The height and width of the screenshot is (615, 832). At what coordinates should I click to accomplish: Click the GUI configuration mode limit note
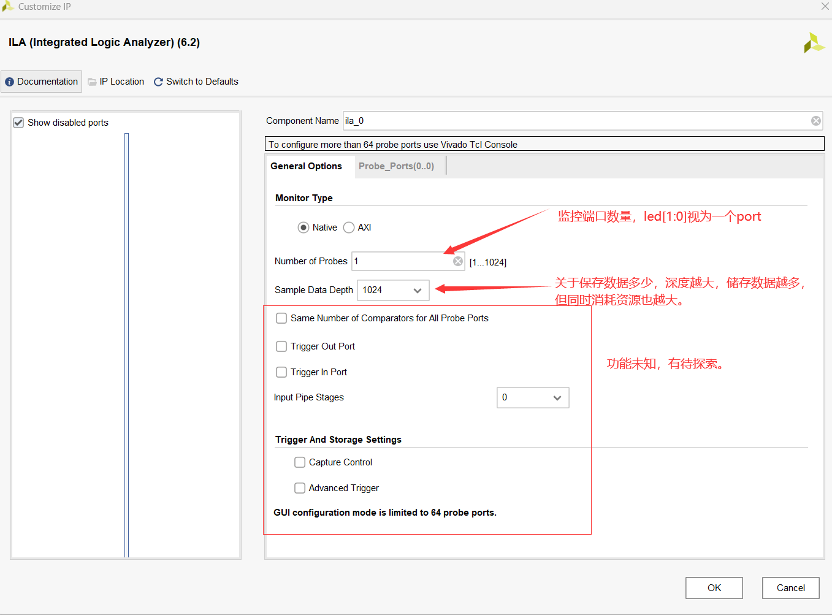pyautogui.click(x=385, y=513)
